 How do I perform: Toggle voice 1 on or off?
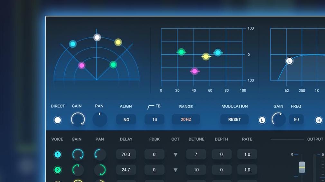coord(58,154)
